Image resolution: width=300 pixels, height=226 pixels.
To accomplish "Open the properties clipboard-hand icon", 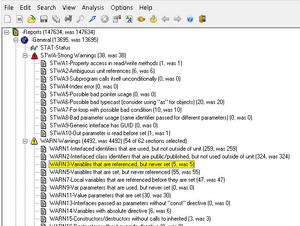I will pos(117,19).
